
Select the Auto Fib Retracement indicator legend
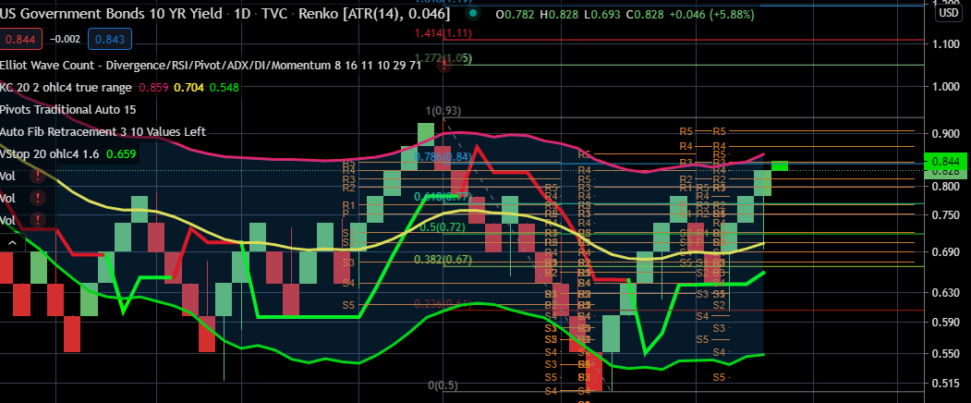point(103,132)
